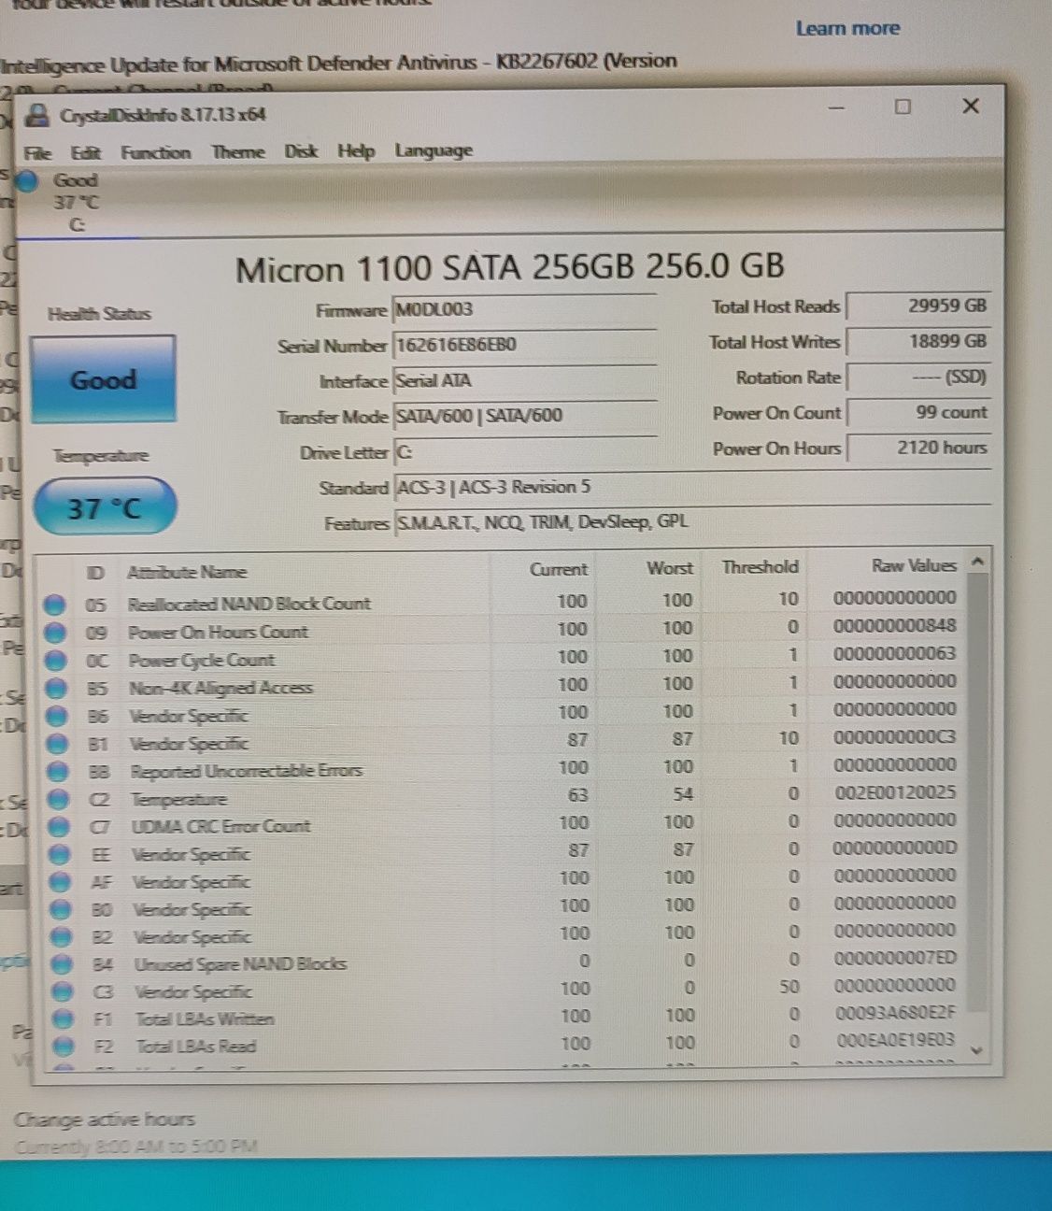Click the Rotation Rate value field
Image resolution: width=1052 pixels, height=1211 pixels.
tap(917, 377)
